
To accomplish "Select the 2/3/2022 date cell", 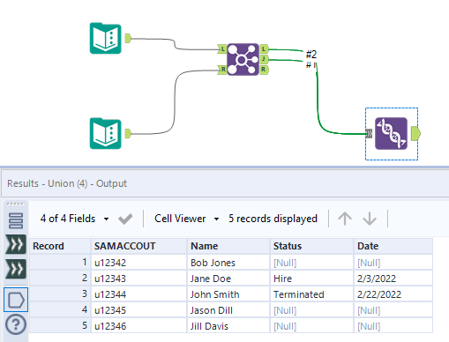I will click(393, 279).
